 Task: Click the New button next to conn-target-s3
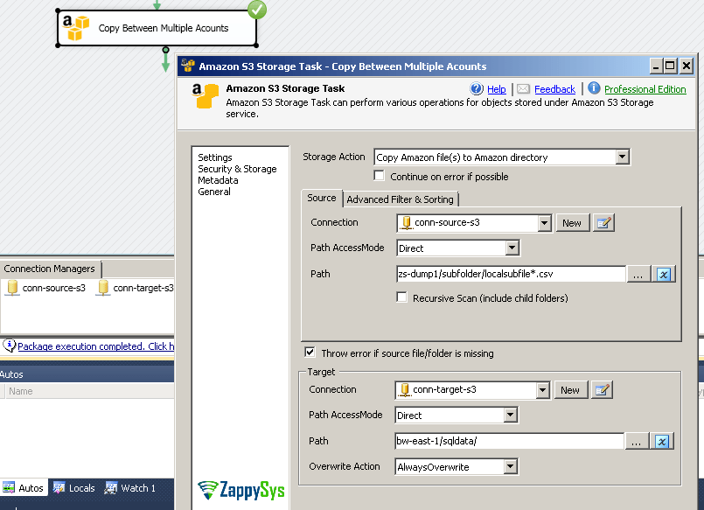click(x=570, y=389)
